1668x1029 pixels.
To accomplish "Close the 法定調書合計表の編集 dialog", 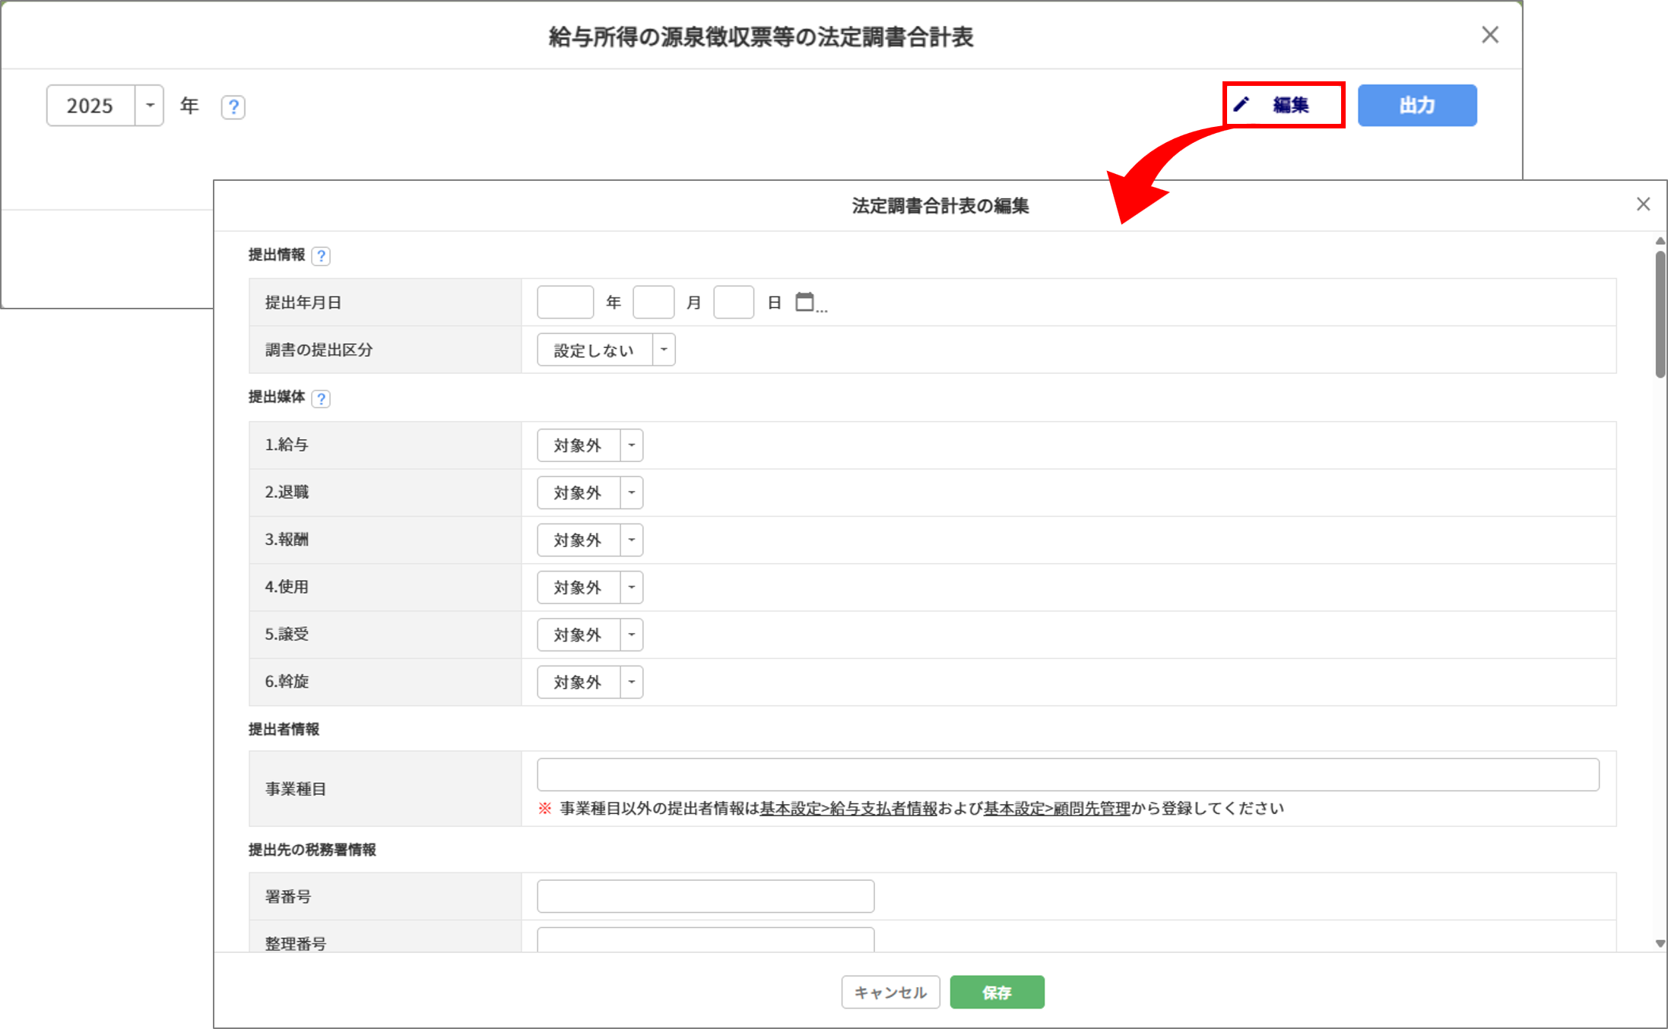I will tap(1643, 204).
